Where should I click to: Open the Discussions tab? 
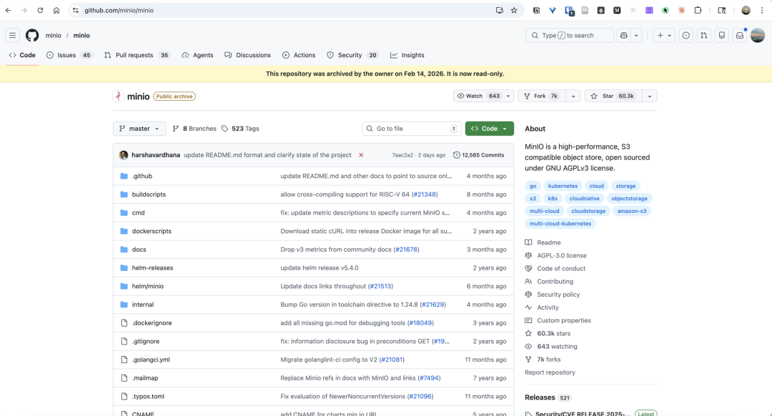click(x=247, y=55)
